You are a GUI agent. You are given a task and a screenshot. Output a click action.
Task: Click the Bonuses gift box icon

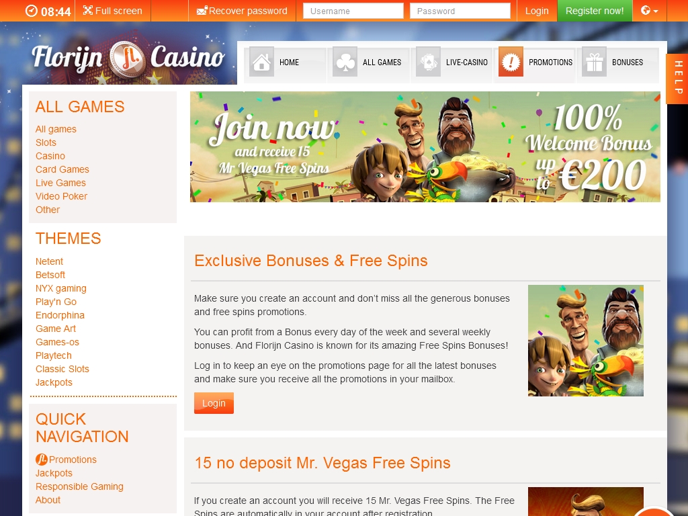pos(594,62)
